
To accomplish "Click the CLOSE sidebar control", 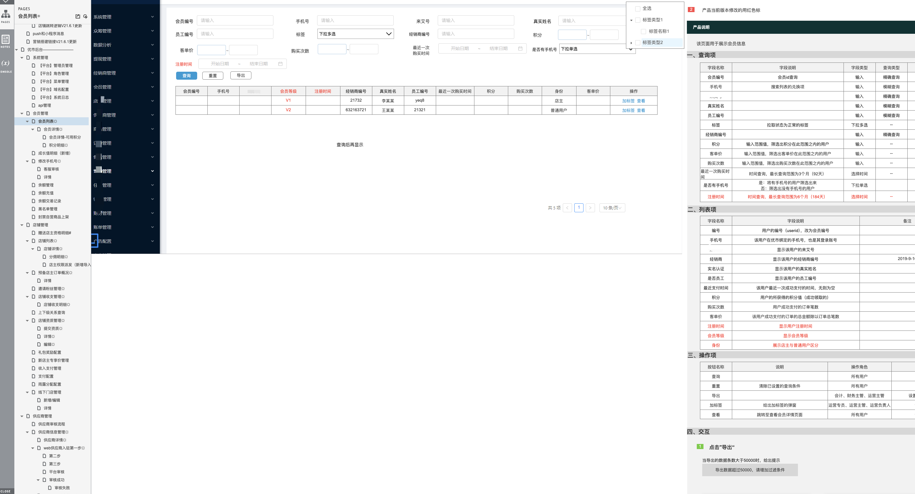I will [x=6, y=491].
